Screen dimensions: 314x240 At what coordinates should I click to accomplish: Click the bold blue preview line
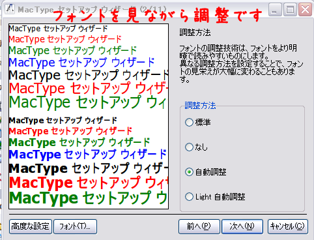pos(88,155)
